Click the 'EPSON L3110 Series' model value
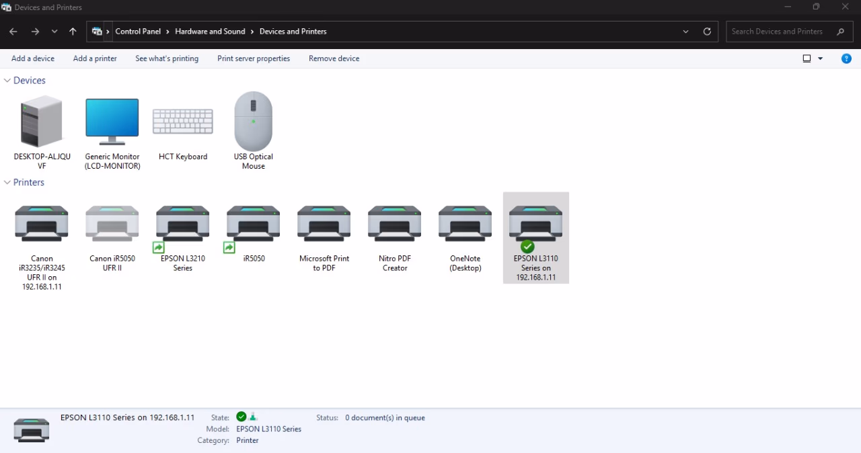Screen dimensions: 861x453 (269, 429)
